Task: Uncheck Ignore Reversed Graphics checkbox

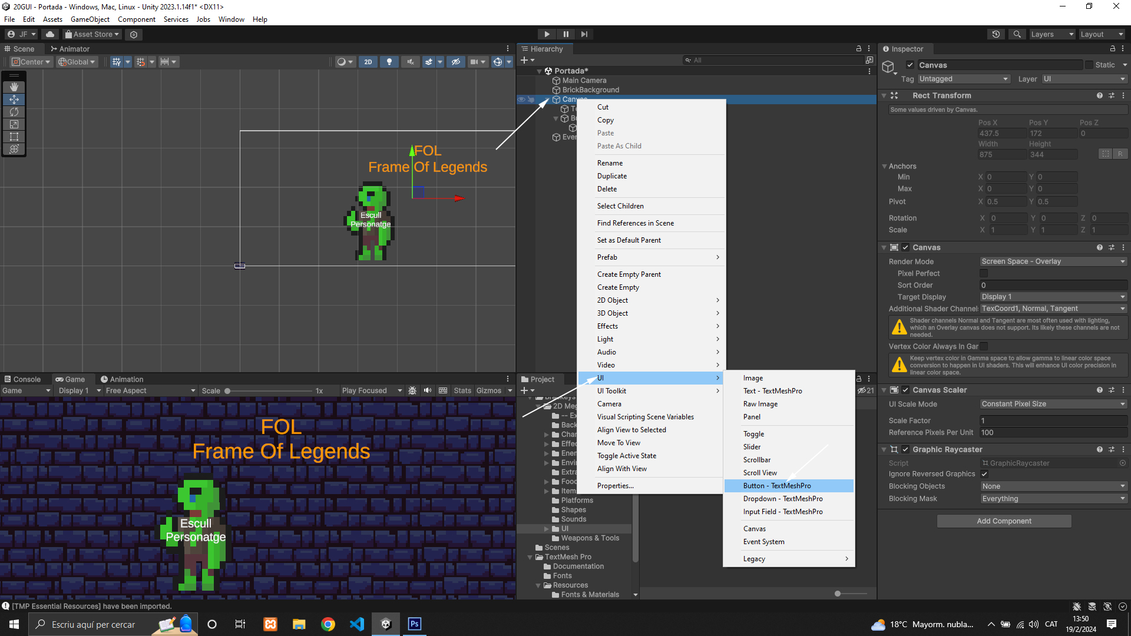Action: [x=984, y=474]
